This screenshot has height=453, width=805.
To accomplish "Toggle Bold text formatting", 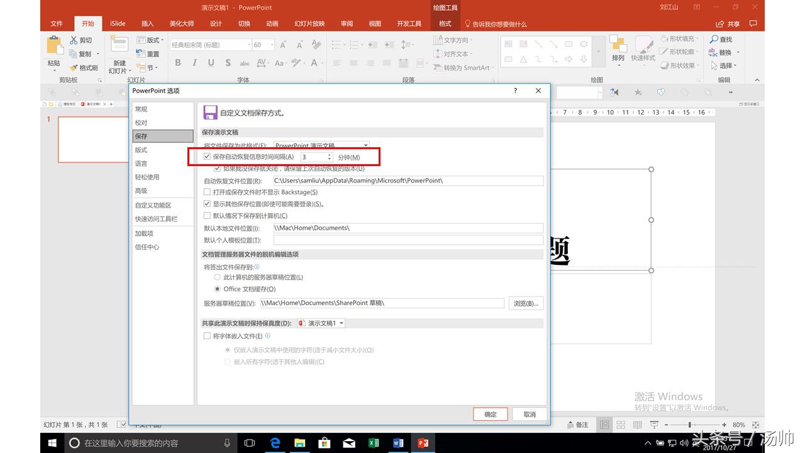I will pos(178,63).
